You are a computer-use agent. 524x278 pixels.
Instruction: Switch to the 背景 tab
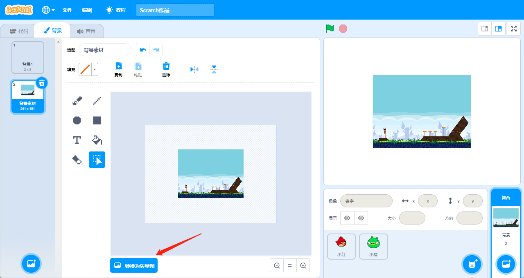point(52,30)
